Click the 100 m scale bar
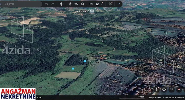Image resolution: width=185 pixels, height=100 pixels. 132,97
